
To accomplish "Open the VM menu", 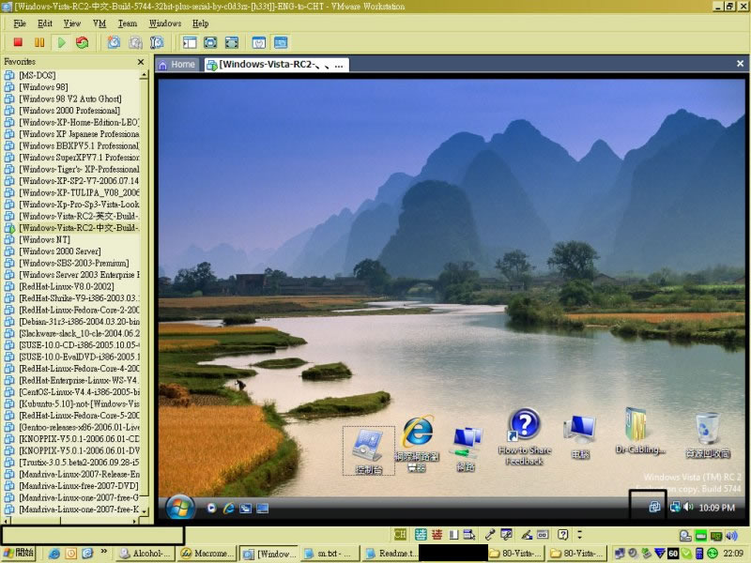I will tap(100, 23).
